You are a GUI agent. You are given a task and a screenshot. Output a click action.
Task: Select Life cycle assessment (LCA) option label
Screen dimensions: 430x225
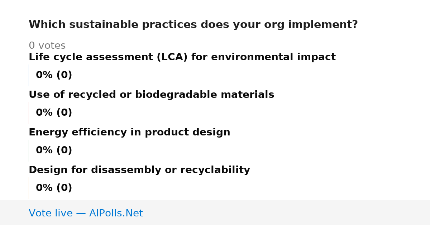coord(182,57)
